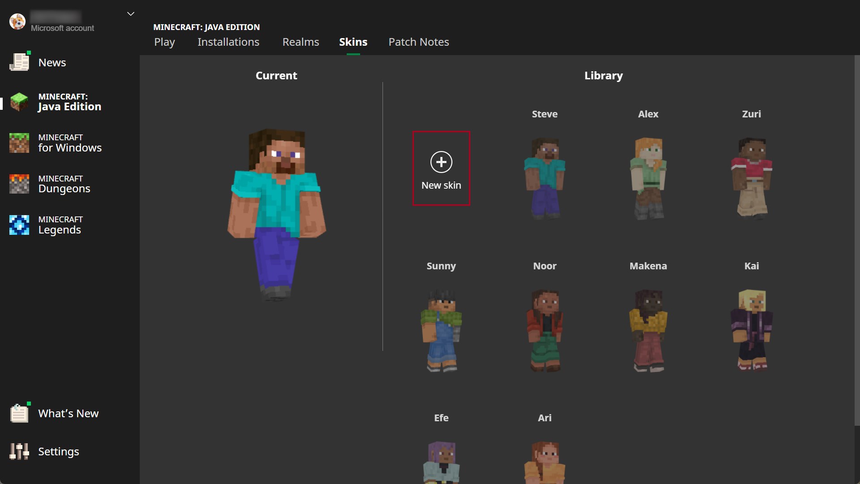Screen dimensions: 860x484
Task: Choose the Sunny skin thumbnail
Action: (441, 331)
